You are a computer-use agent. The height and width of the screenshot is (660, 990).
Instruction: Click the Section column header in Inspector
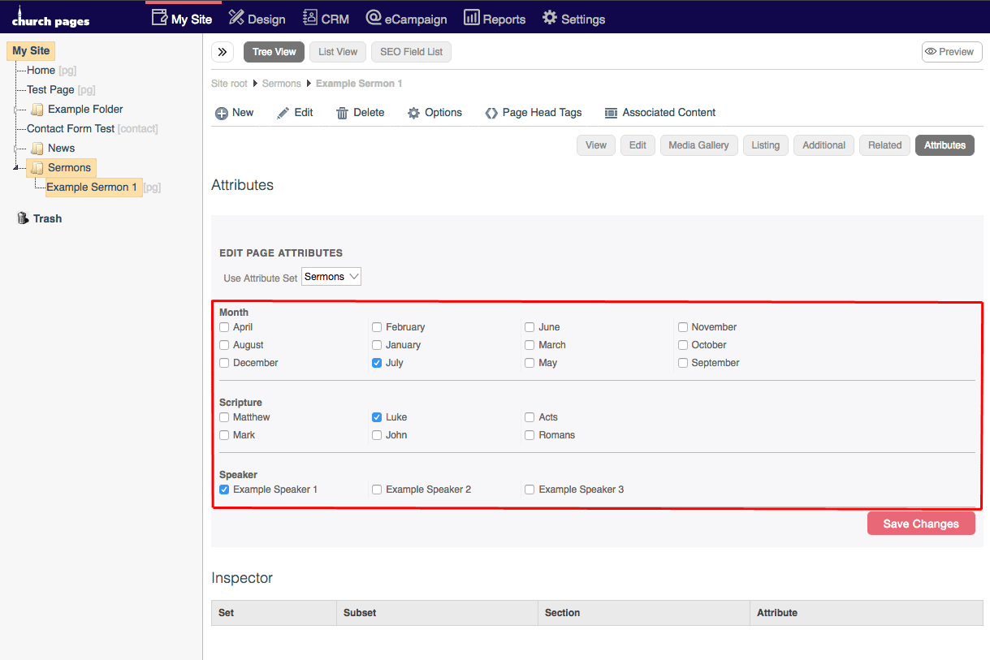pyautogui.click(x=644, y=613)
